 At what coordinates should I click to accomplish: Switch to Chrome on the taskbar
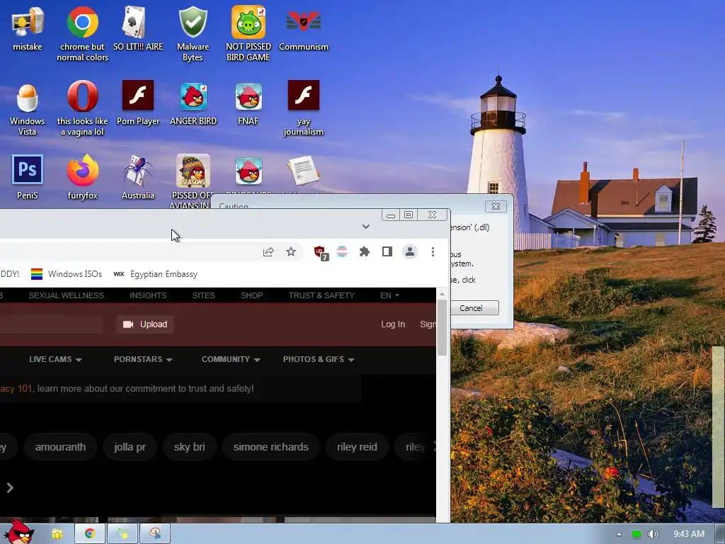point(90,533)
